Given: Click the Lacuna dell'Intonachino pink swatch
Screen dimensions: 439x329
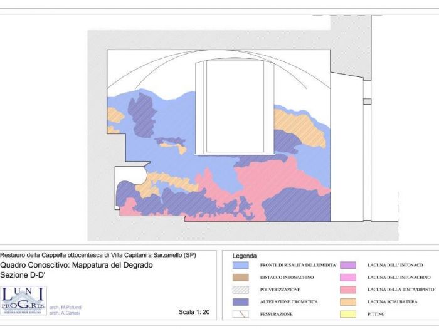Looking at the screenshot, I should click(x=347, y=278).
